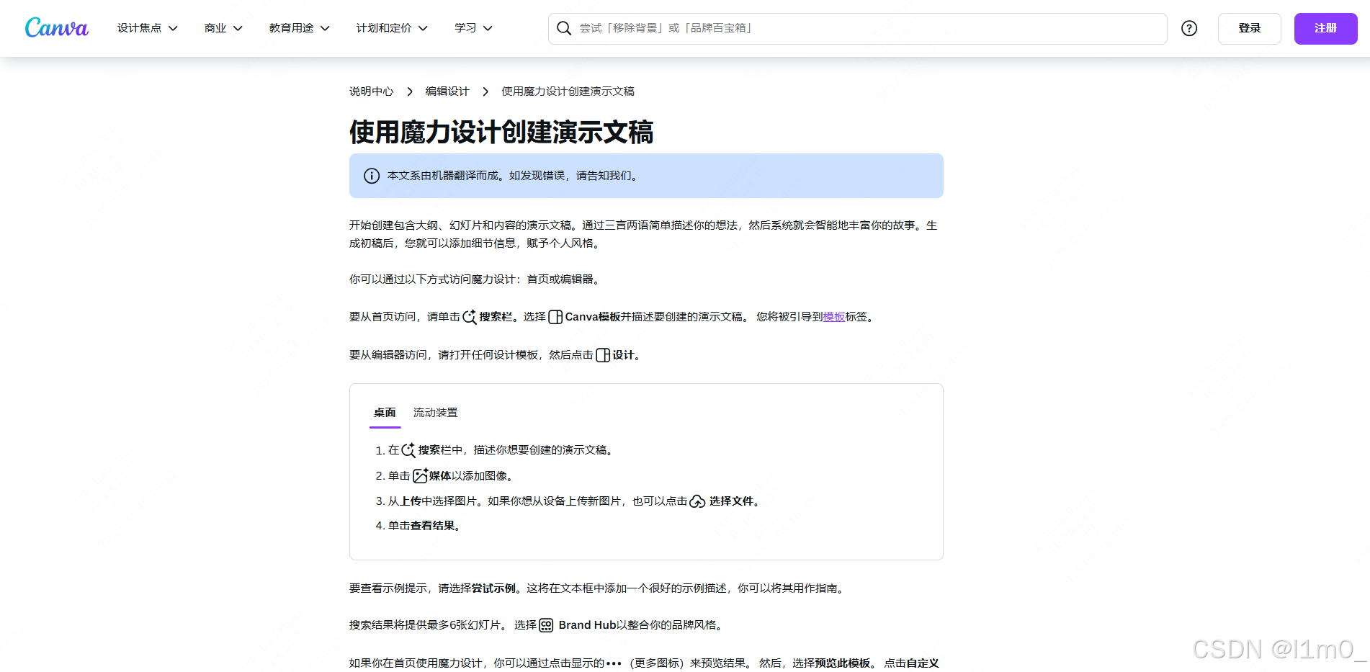Click design panel icon before 设计
Screen dimensions: 1370x672
click(x=603, y=355)
